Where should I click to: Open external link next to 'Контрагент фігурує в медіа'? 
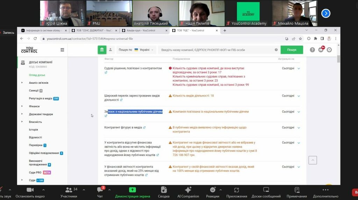pyautogui.click(x=144, y=128)
